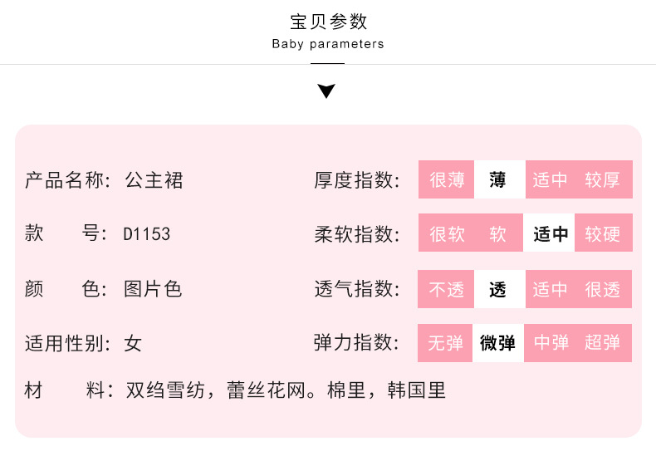Select highlighted 微弹 elasticity option
The image size is (656, 456).
[x=498, y=343]
